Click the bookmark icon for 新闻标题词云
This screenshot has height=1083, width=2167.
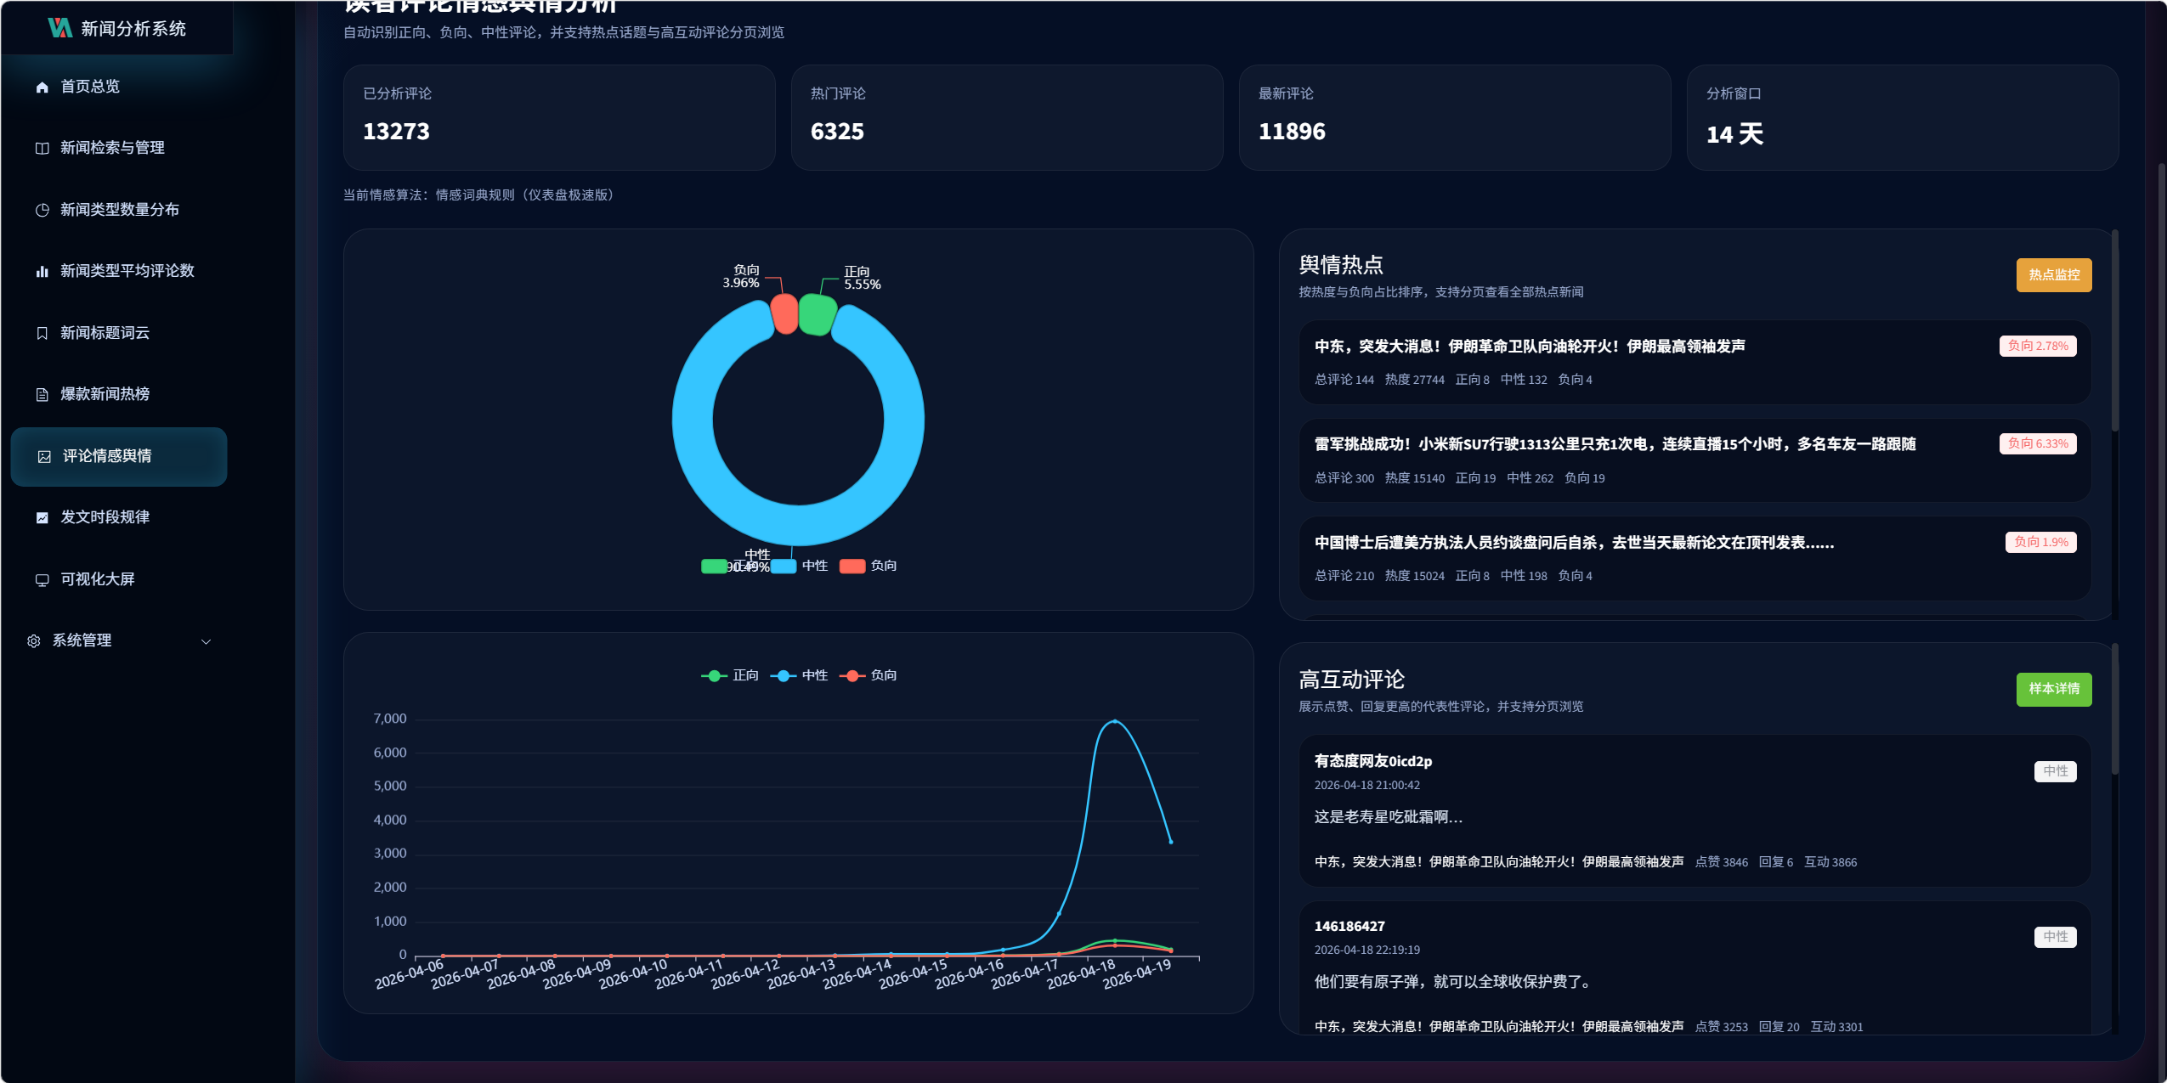pyautogui.click(x=42, y=333)
